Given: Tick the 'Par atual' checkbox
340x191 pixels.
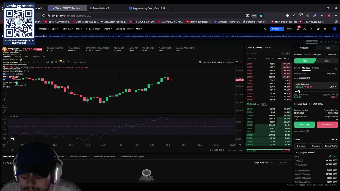Looking at the screenshot, I should [5, 163].
